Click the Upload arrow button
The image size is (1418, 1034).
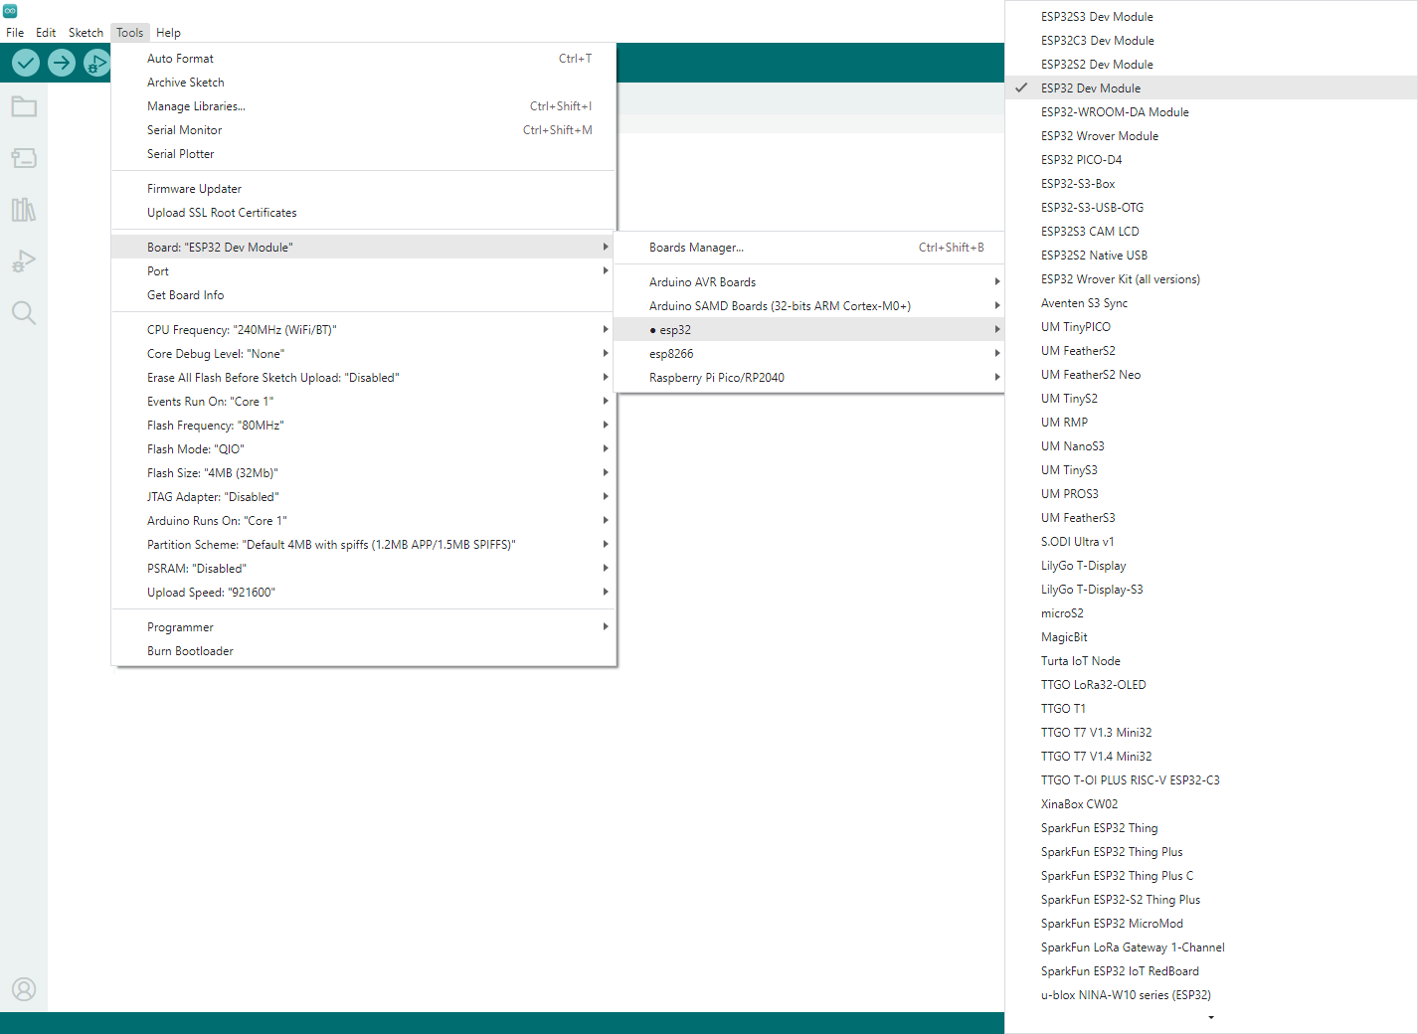(x=62, y=64)
